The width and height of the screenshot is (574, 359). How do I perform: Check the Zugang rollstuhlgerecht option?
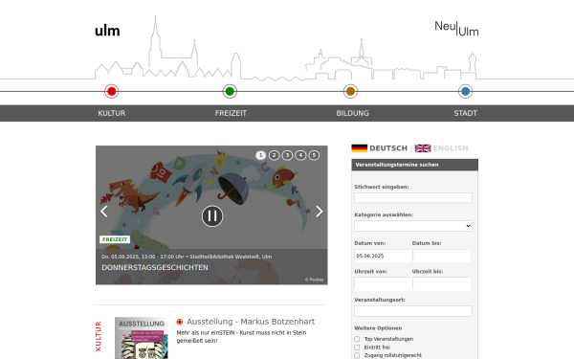pos(357,355)
